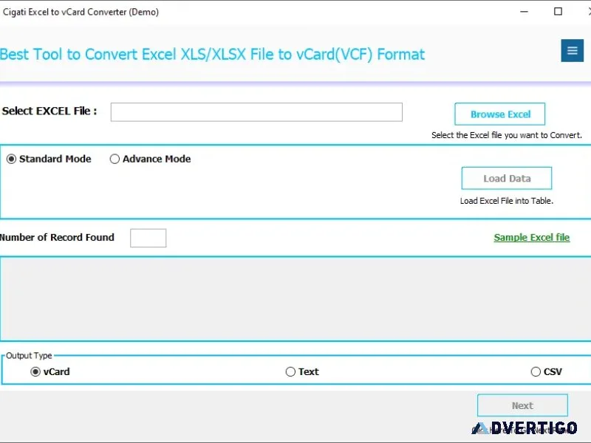This screenshot has width=591, height=443.
Task: Maximize the Cigati converter window
Action: [558, 12]
